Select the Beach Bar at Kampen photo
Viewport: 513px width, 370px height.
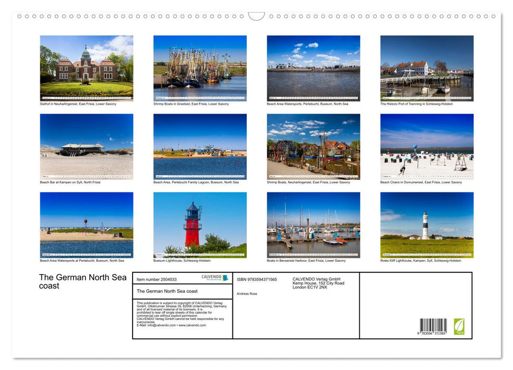(x=86, y=146)
